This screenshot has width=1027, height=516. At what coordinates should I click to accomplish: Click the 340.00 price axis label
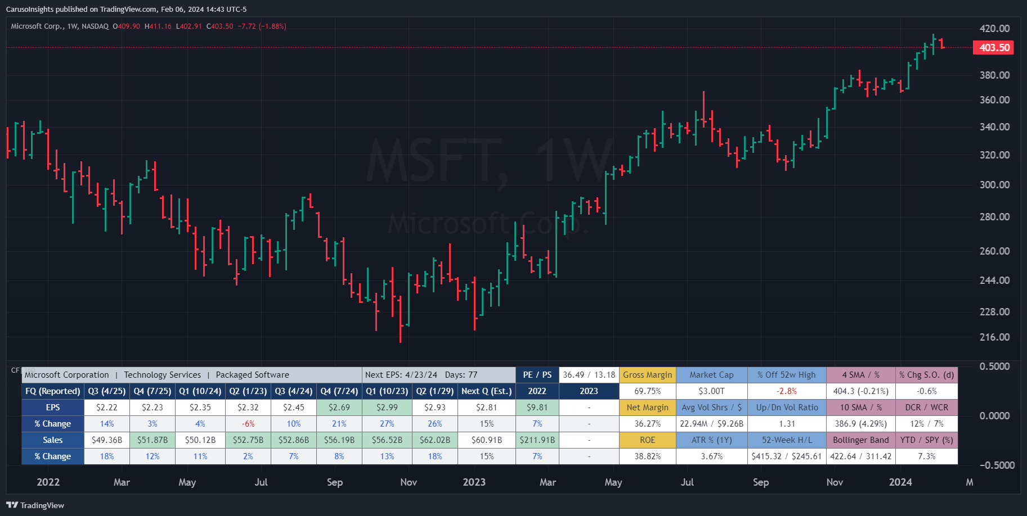[x=994, y=127]
